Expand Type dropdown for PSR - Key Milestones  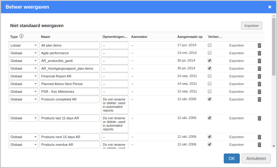coord(23,92)
